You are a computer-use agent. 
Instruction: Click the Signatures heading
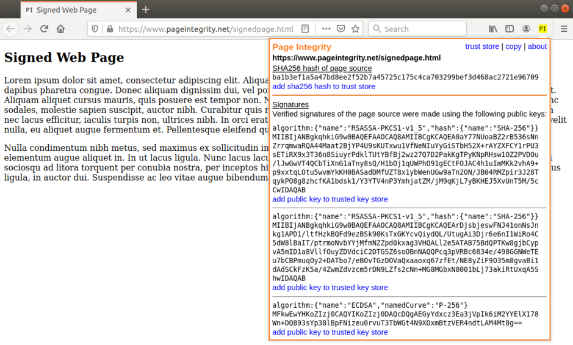coord(290,104)
